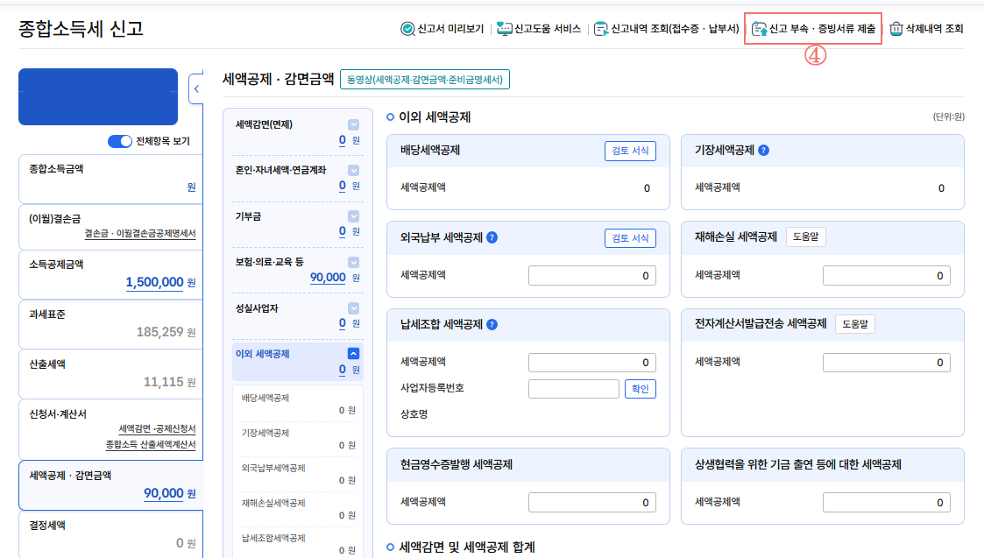This screenshot has width=984, height=558.
Task: Focus 상생협력 기금 출연 세액공제액 input
Action: pyautogui.click(x=886, y=503)
